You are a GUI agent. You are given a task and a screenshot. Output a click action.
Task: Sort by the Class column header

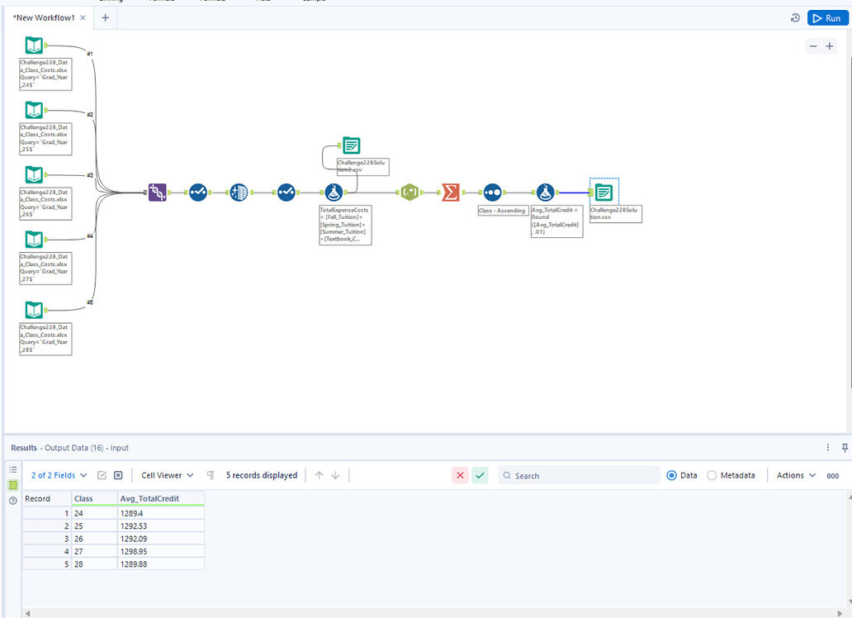pos(95,498)
